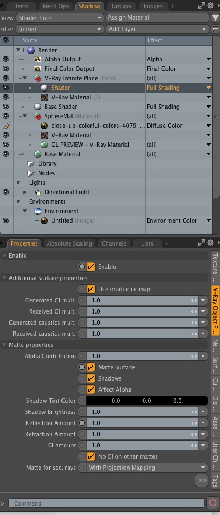The width and height of the screenshot is (220, 515).
Task: Click the Shadow Tint Color swatch
Action: [147, 401]
